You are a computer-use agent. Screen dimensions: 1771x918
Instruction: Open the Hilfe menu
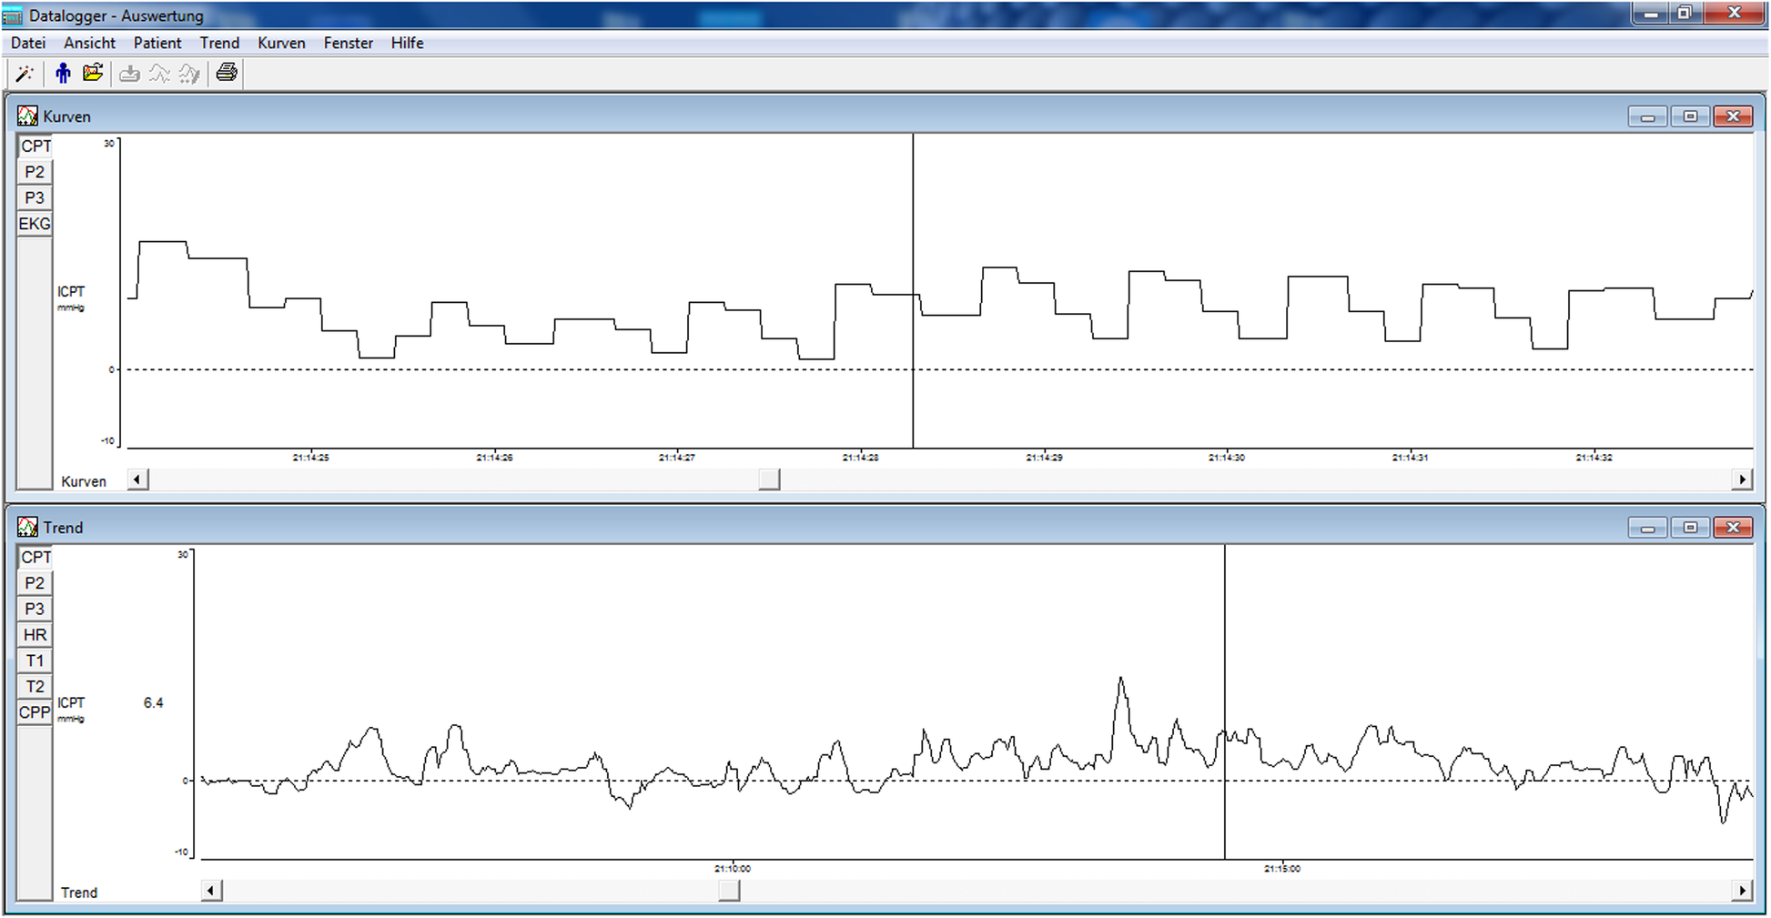tap(407, 43)
